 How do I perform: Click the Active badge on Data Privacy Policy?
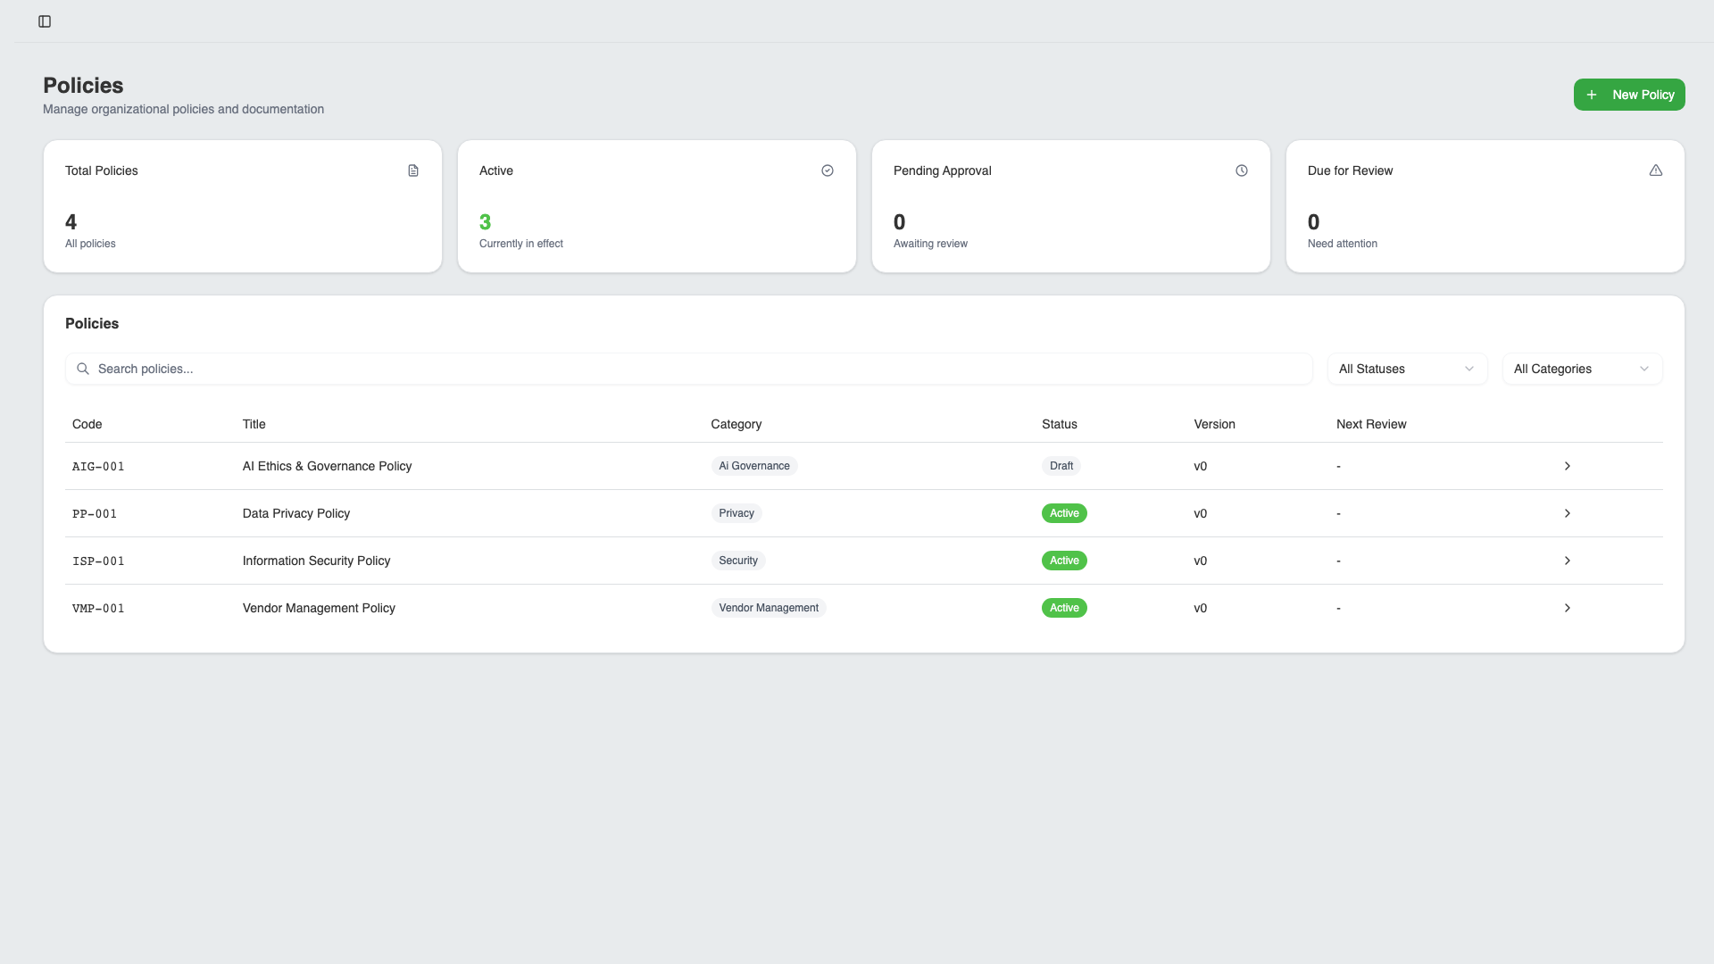[1063, 513]
